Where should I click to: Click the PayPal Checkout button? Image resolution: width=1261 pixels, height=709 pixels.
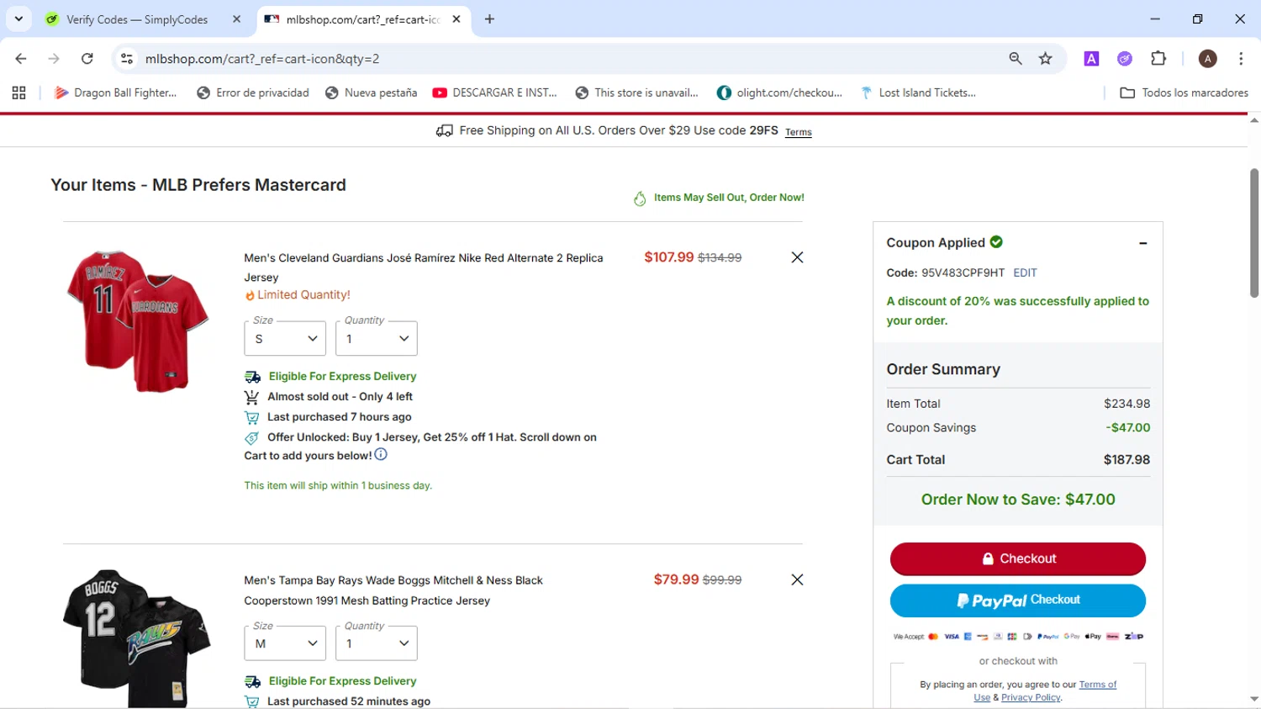[1018, 601]
